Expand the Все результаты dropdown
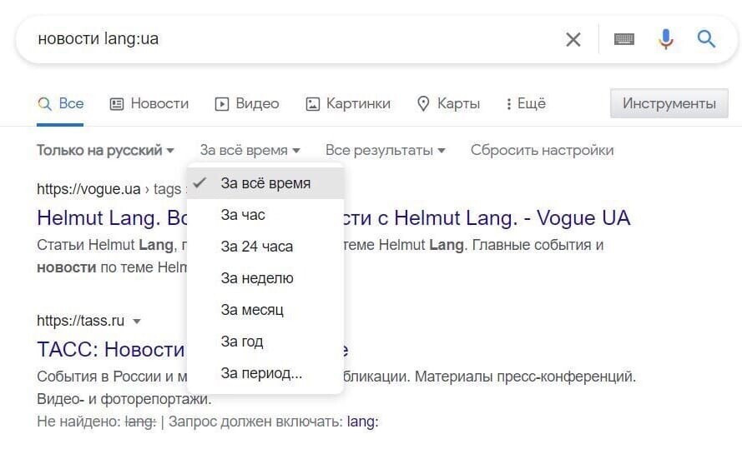 click(x=385, y=151)
